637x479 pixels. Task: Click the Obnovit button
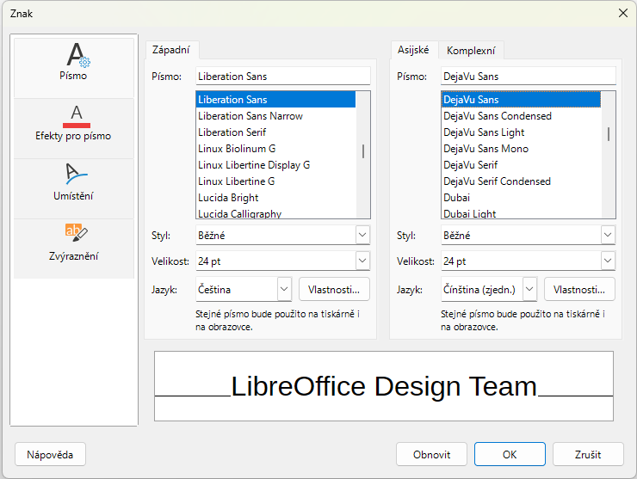click(x=431, y=454)
